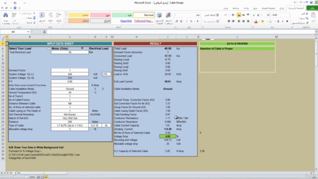Click the System Voltage V(L-L) cell '440'
Screen dimensions: 318x179
pos(70,74)
